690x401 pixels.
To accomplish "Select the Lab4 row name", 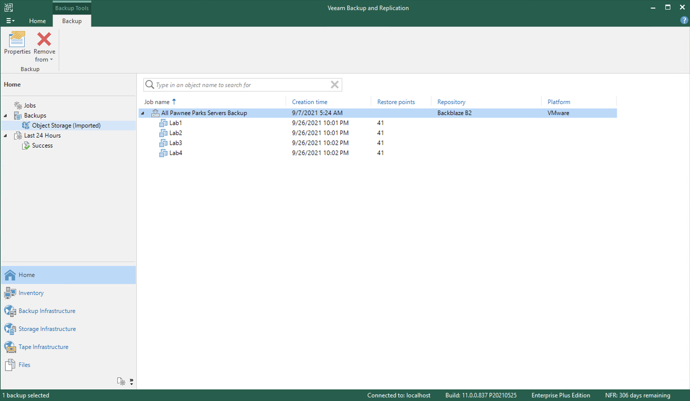I will 176,153.
